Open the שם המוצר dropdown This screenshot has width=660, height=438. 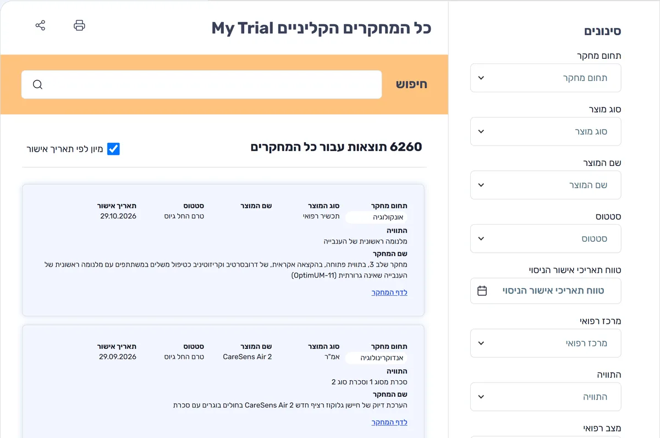tap(546, 185)
